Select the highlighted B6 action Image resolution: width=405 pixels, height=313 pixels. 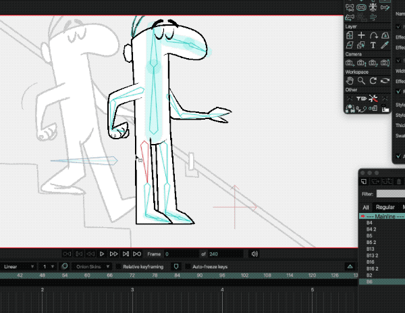coord(382,281)
